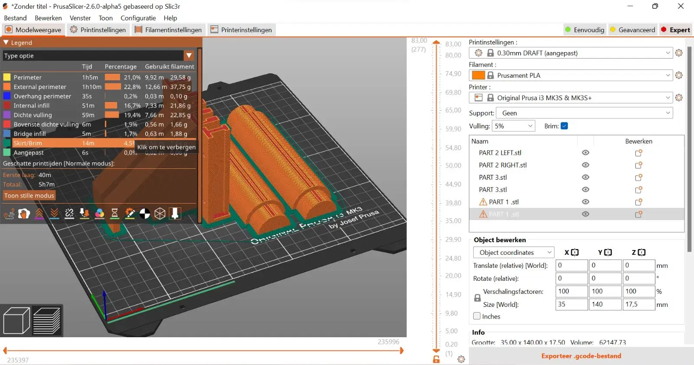This screenshot has width=694, height=365.
Task: Toggle pause prints hourglass icon
Action: (x=115, y=214)
